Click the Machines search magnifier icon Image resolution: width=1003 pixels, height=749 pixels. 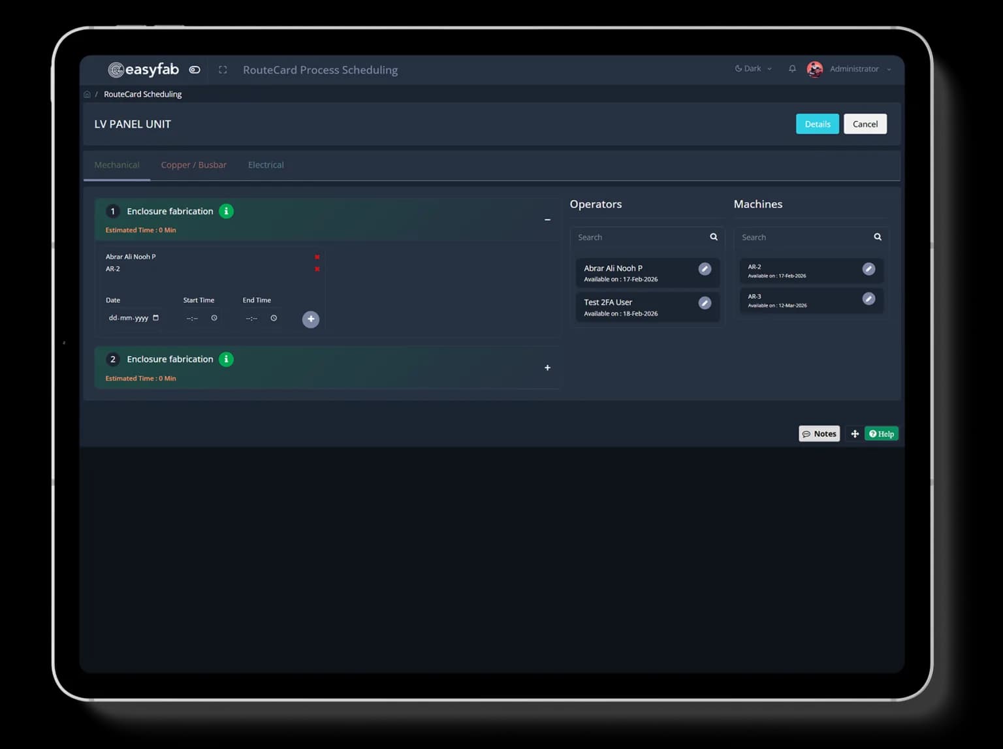click(878, 237)
